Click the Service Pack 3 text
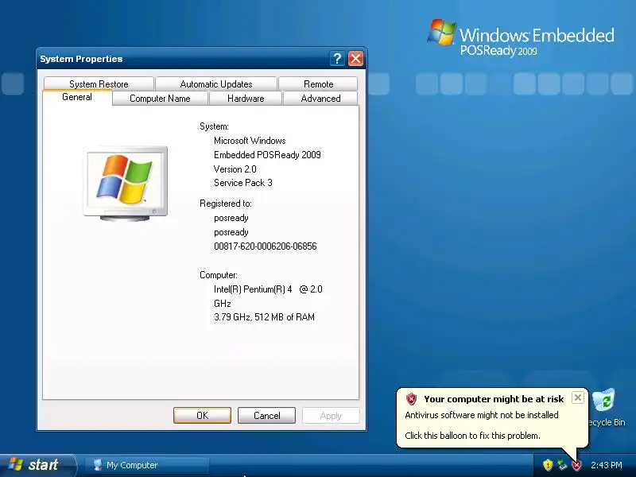 243,183
